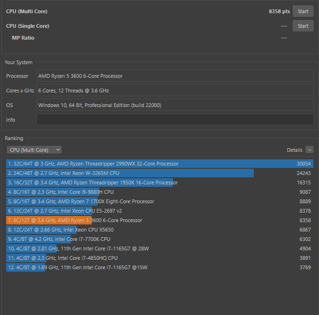Select ranking row 6, Xeon E5-2697 v2
This screenshot has height=315, width=319.
click(160, 211)
